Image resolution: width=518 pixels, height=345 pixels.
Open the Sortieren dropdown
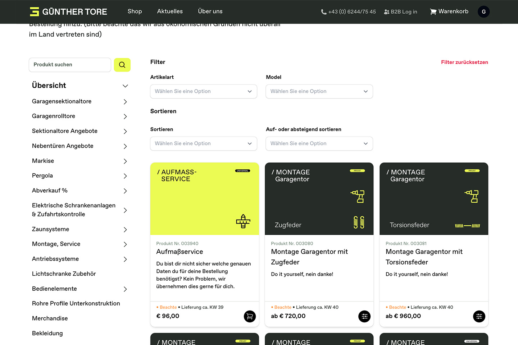click(x=203, y=143)
